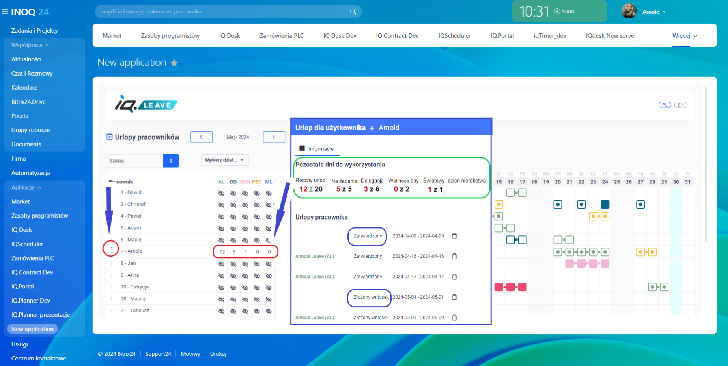Open three-dot menu for 7 - Arnold
This screenshot has width=728, height=366.
coord(112,250)
